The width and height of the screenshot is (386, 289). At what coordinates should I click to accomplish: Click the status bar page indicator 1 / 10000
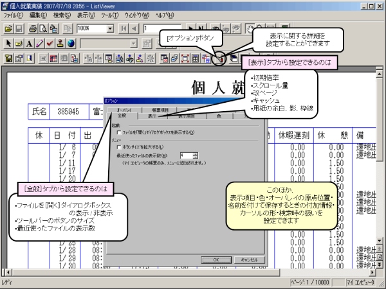pyautogui.click(x=310, y=283)
